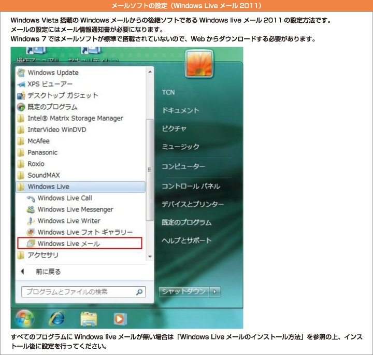Launch Windows Live フォト ギャラリー label

(x=85, y=232)
